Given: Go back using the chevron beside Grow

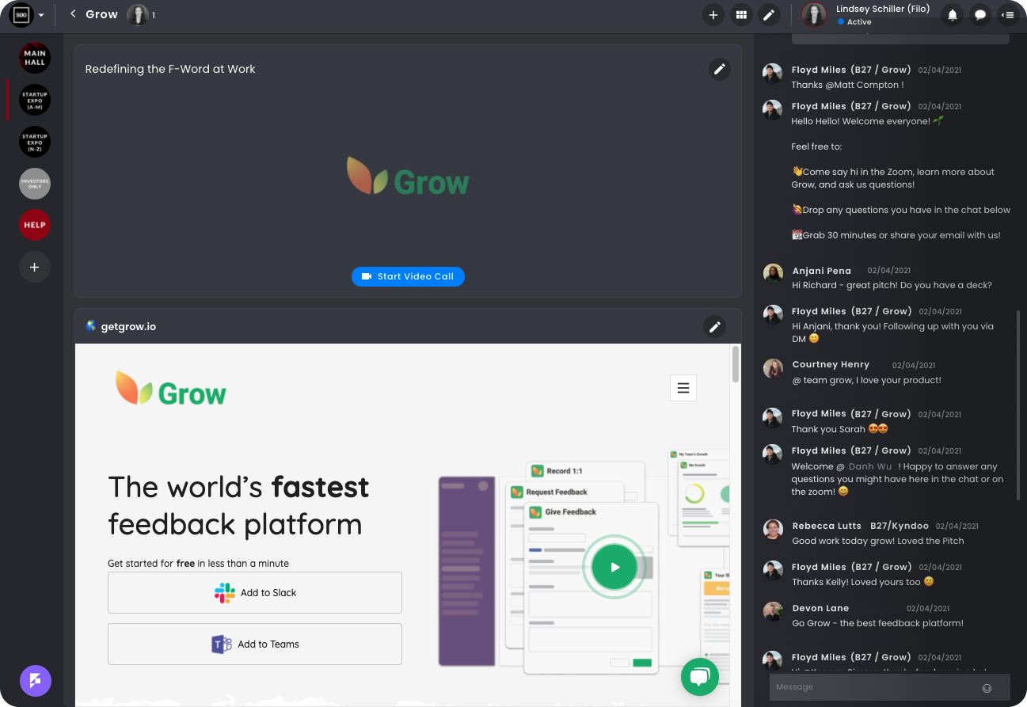Looking at the screenshot, I should (x=73, y=14).
